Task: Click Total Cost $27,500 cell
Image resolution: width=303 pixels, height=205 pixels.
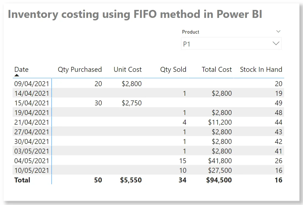Action: pyautogui.click(x=220, y=170)
